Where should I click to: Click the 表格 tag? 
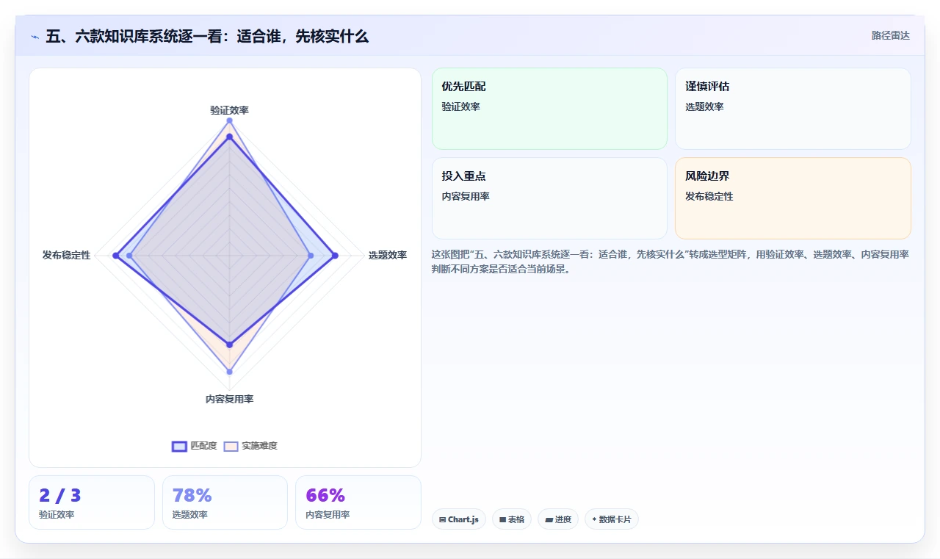(512, 519)
